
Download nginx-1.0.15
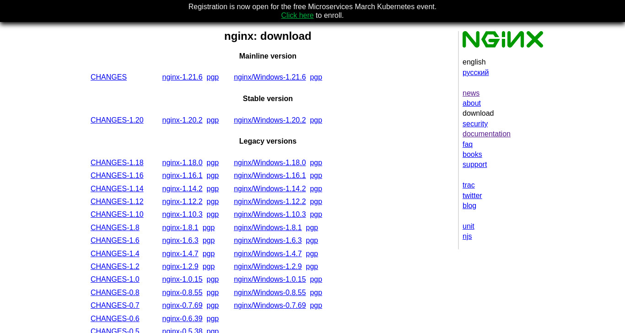click(182, 279)
